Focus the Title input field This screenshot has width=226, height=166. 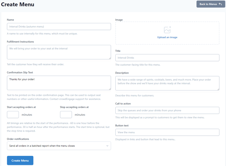point(167,58)
